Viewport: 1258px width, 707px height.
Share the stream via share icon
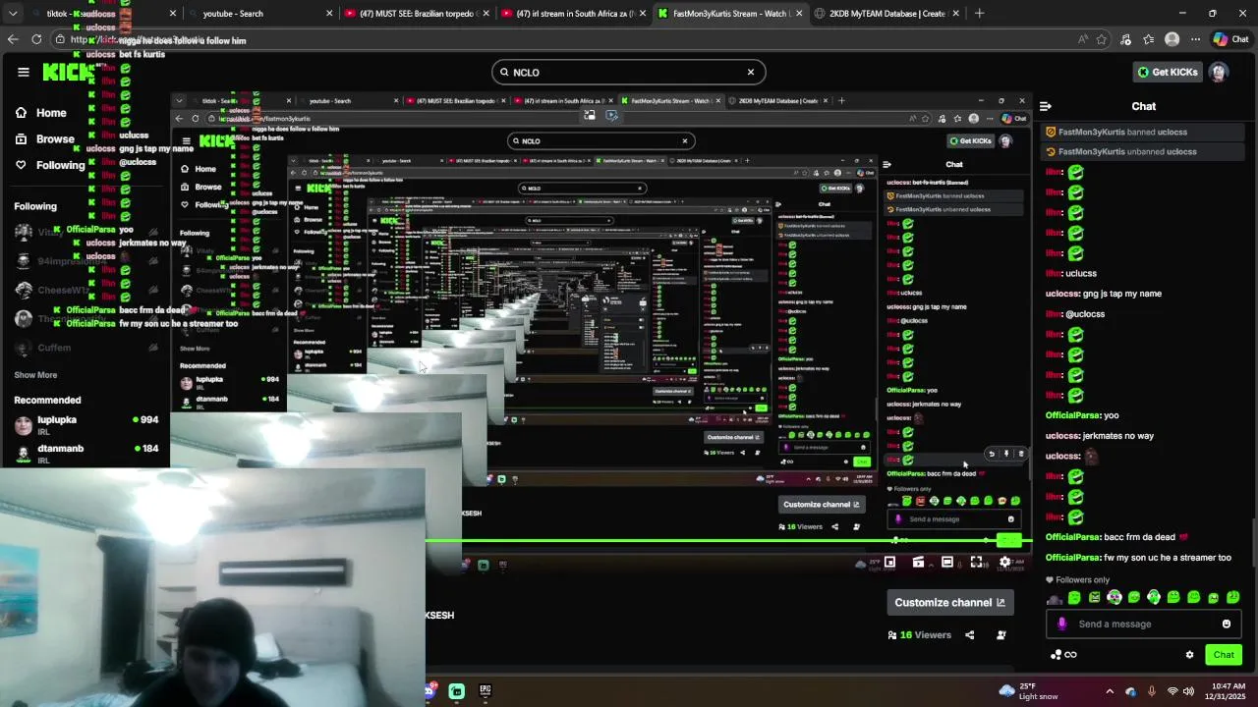(970, 635)
